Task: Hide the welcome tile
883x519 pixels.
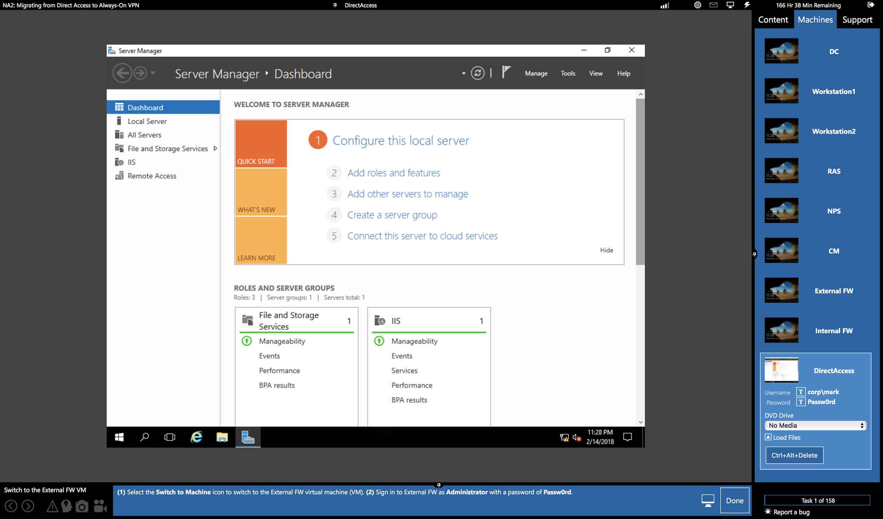Action: (x=606, y=250)
